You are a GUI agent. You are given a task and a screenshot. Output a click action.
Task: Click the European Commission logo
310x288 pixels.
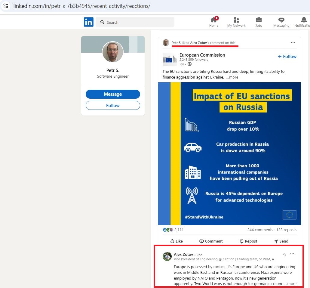pyautogui.click(x=170, y=59)
